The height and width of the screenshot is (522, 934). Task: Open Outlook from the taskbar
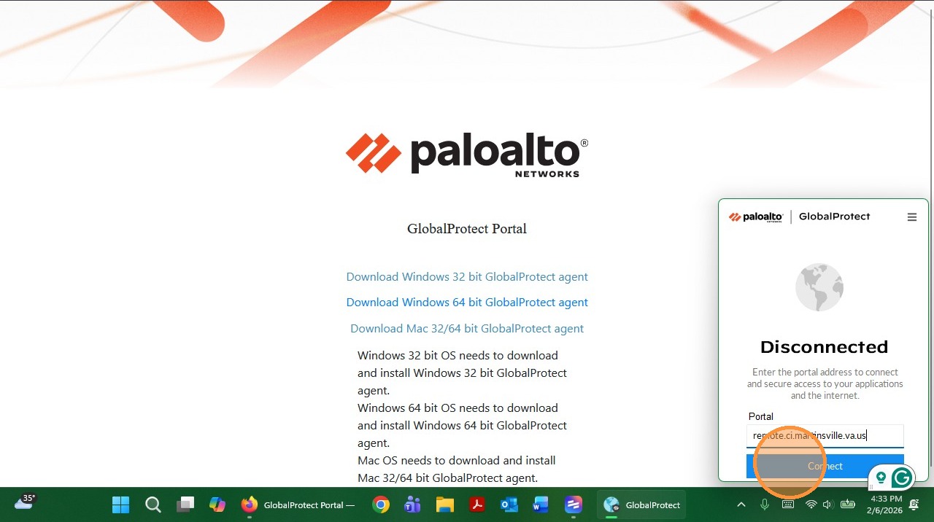coord(509,505)
